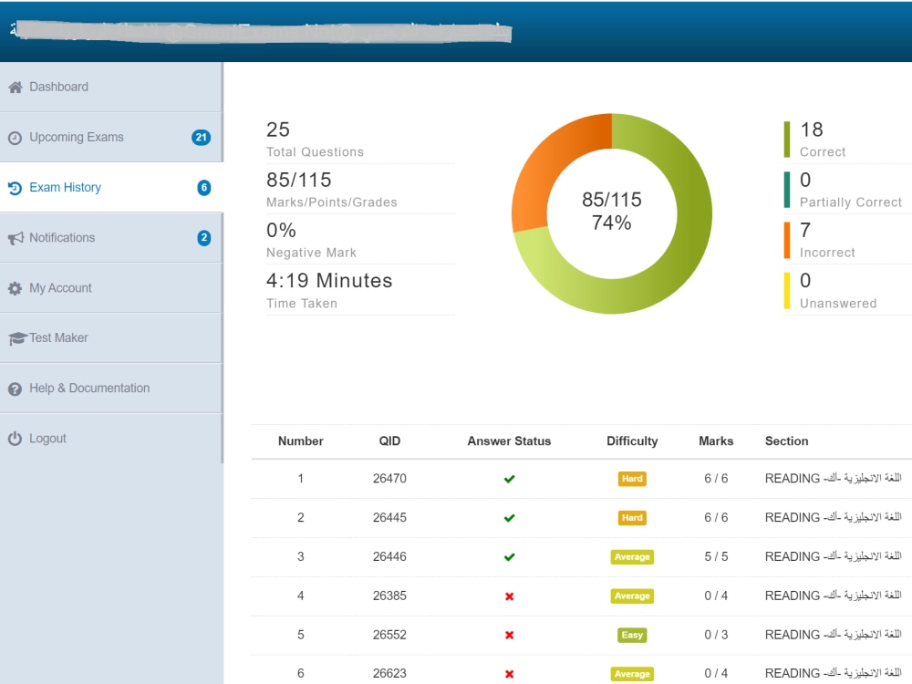912x684 pixels.
Task: Click the Help question mark icon
Action: pyautogui.click(x=16, y=389)
